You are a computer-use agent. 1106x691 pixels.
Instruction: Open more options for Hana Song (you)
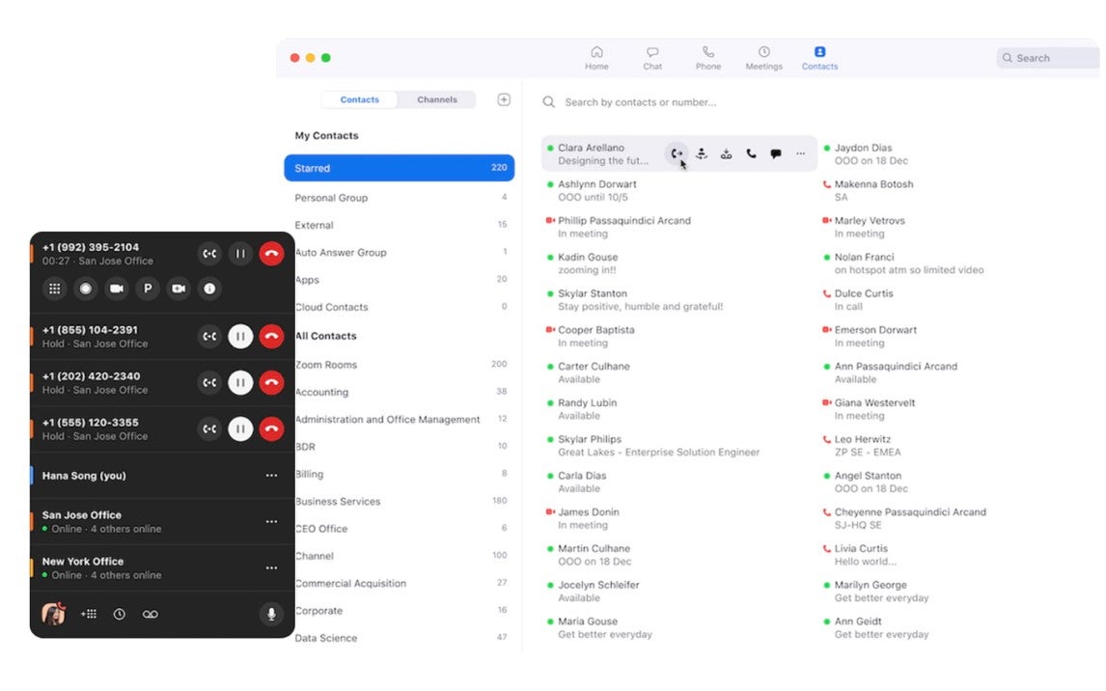tap(271, 475)
